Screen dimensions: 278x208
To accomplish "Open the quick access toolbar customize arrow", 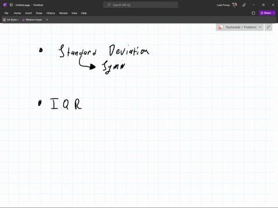I will 47,20.
